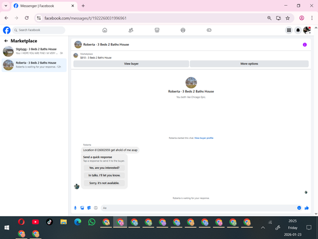This screenshot has width=318, height=239.
Task: Open the Friends icon in top navigation
Action: [131, 30]
